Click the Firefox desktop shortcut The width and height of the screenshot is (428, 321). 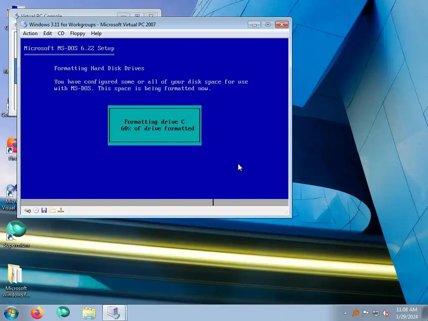pos(12,149)
